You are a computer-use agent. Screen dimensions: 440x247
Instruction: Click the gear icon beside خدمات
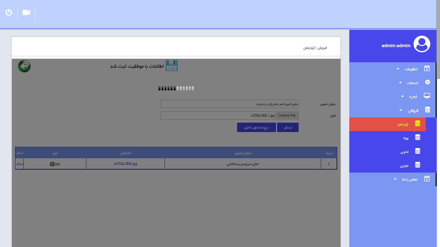point(427,82)
